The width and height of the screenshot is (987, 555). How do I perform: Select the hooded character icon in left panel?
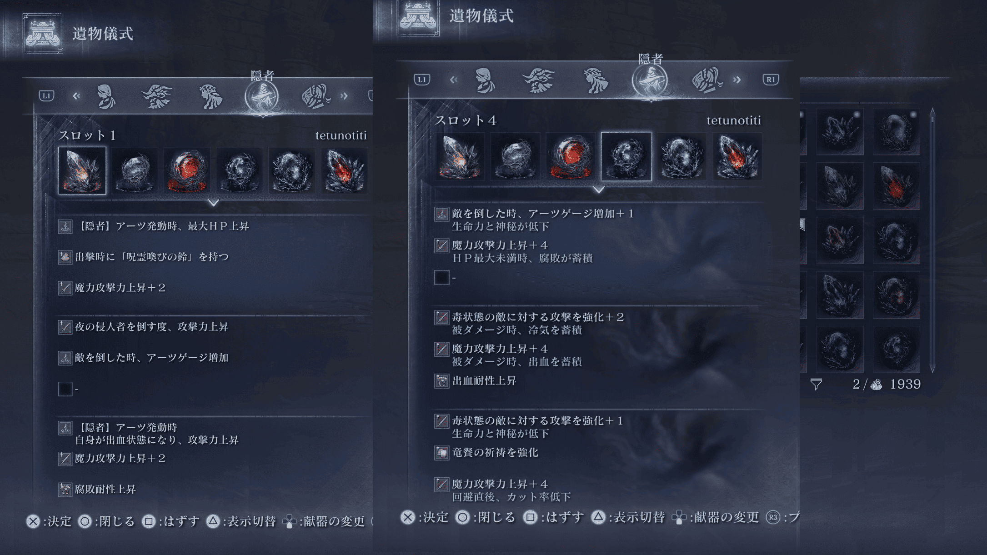[106, 96]
